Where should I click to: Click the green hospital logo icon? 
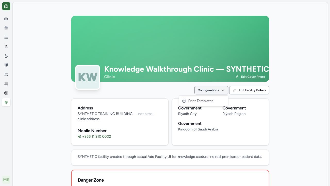(6, 6)
